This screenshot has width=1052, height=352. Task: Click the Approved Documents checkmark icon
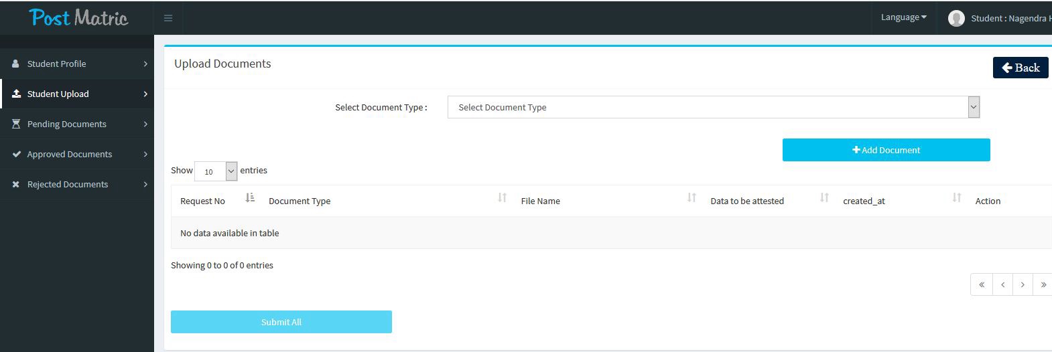[16, 154]
